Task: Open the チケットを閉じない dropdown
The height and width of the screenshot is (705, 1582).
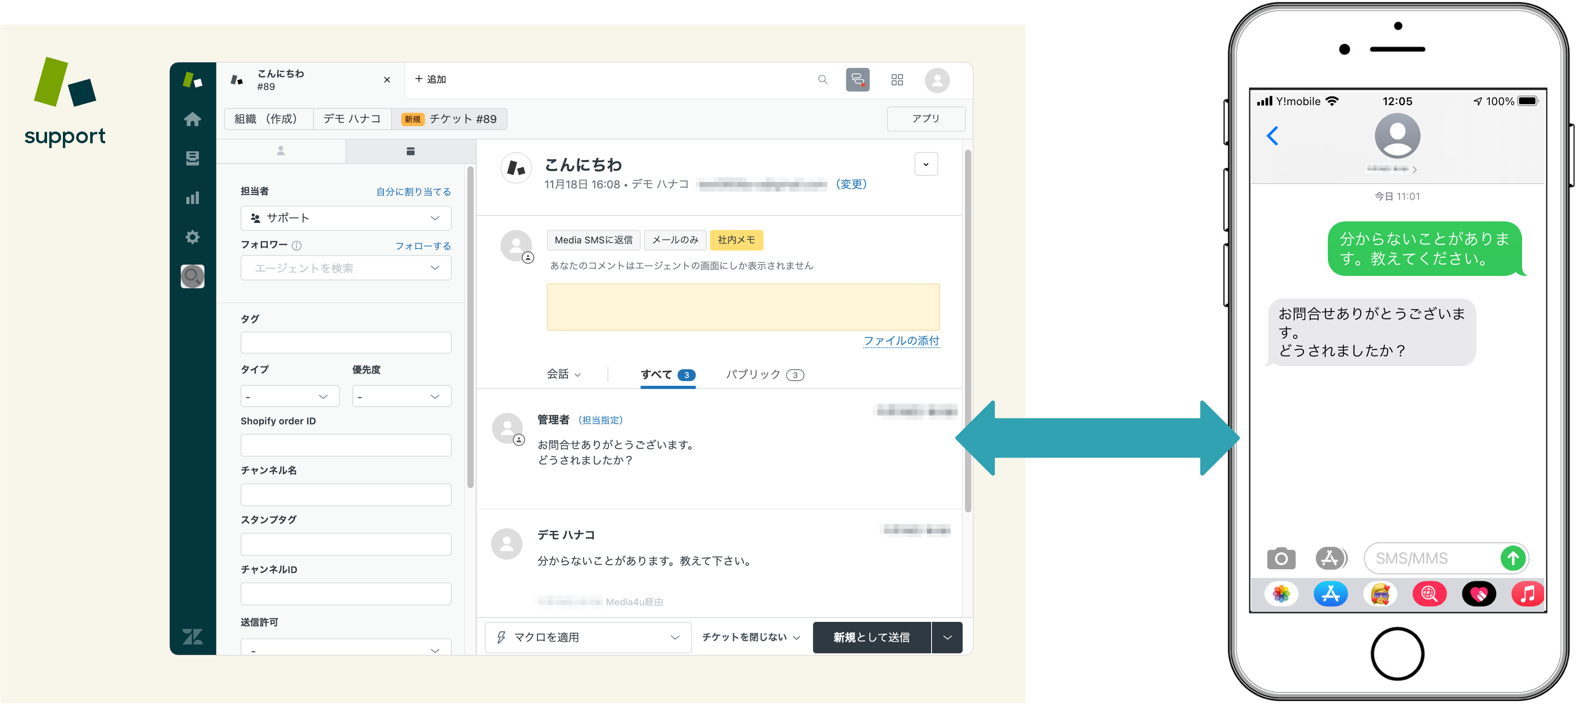Action: point(750,637)
